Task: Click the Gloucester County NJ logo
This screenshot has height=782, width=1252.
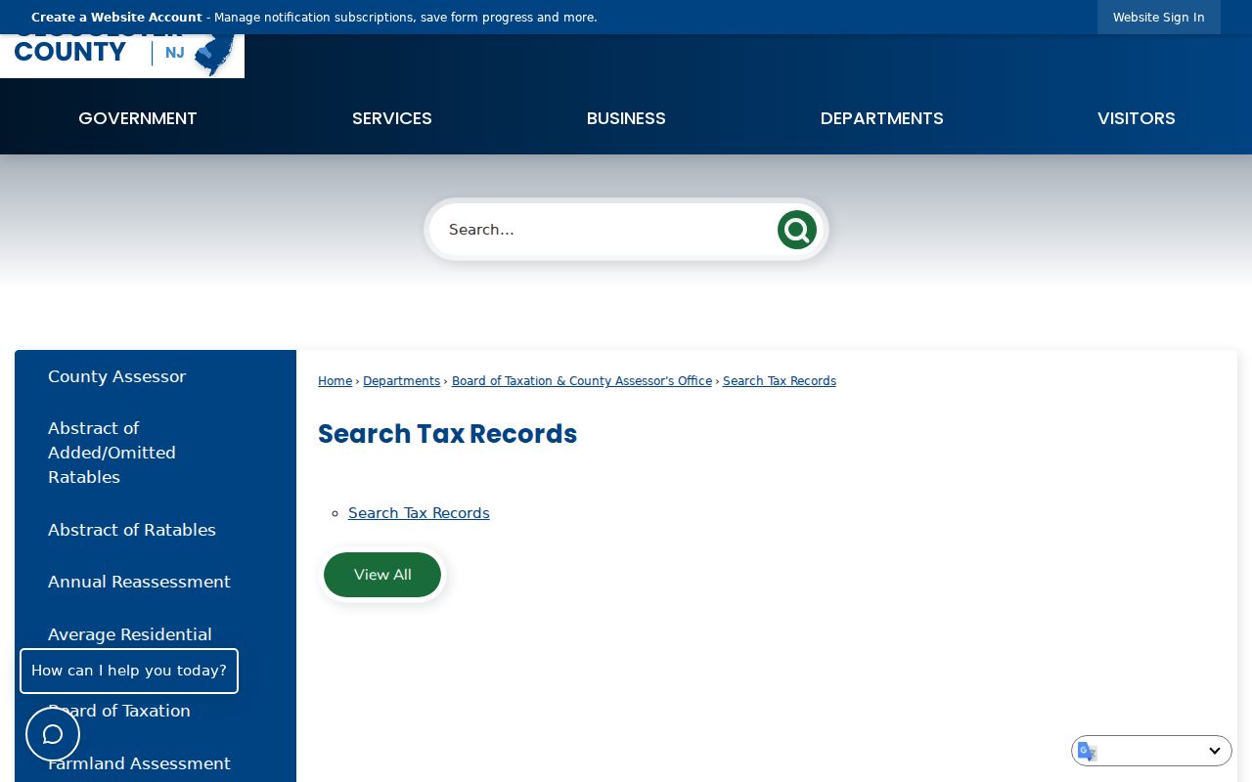Action: tap(122, 55)
